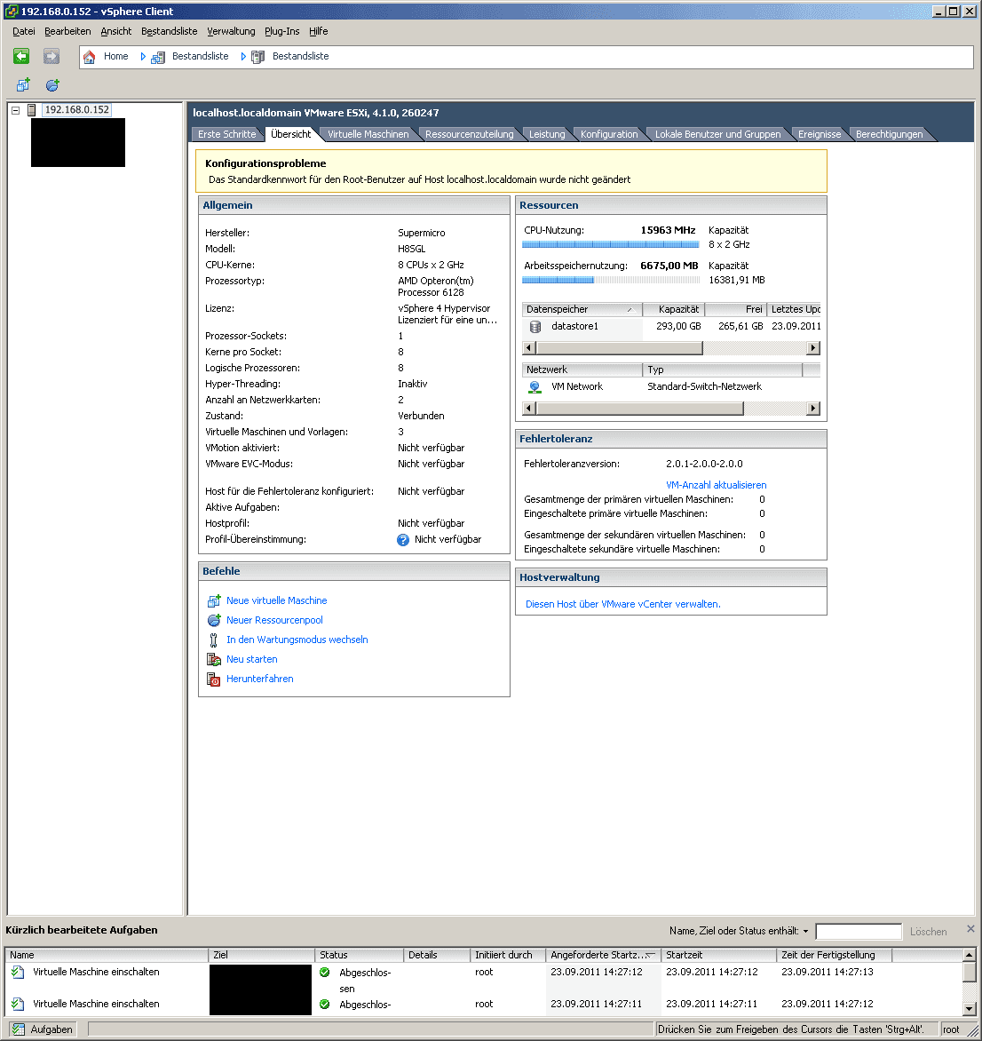Click the Neuer Ressourcenpool link
982x1041 pixels.
(274, 620)
